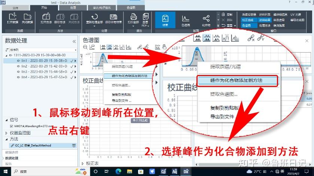Toggle the VWD1A Wavelength=273 nm signal checkbox
314x176 pixels.
pos(11,126)
